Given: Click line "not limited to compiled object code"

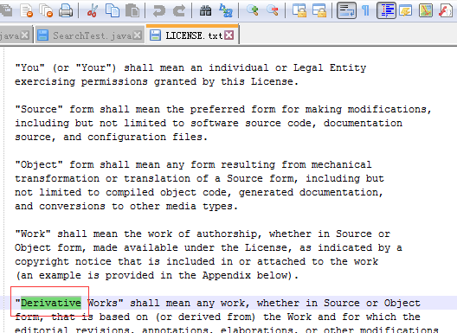Looking at the screenshot, I should click(x=199, y=192).
